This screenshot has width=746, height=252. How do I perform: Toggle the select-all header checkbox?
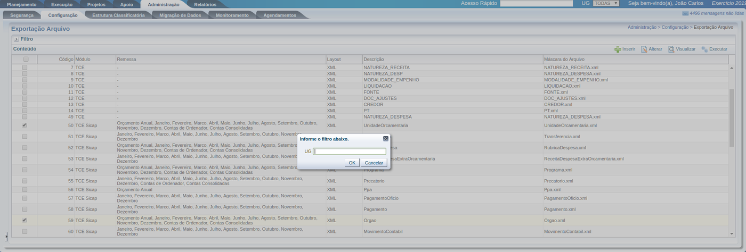(25, 59)
